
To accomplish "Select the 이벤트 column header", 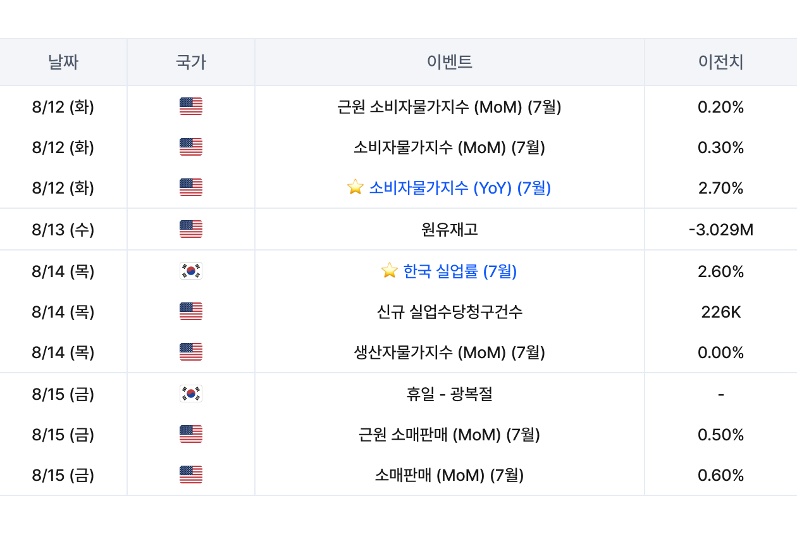I will coord(450,62).
